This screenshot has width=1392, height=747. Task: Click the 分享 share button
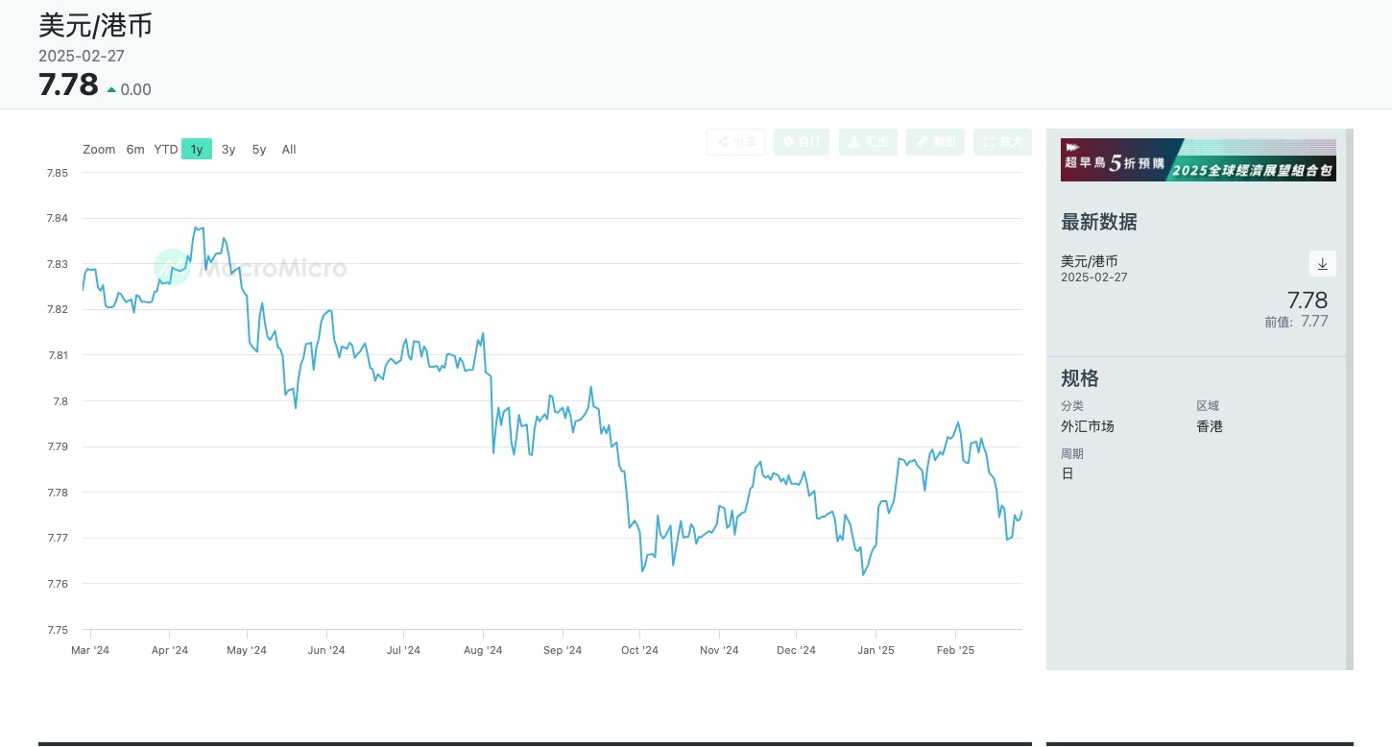pyautogui.click(x=735, y=142)
